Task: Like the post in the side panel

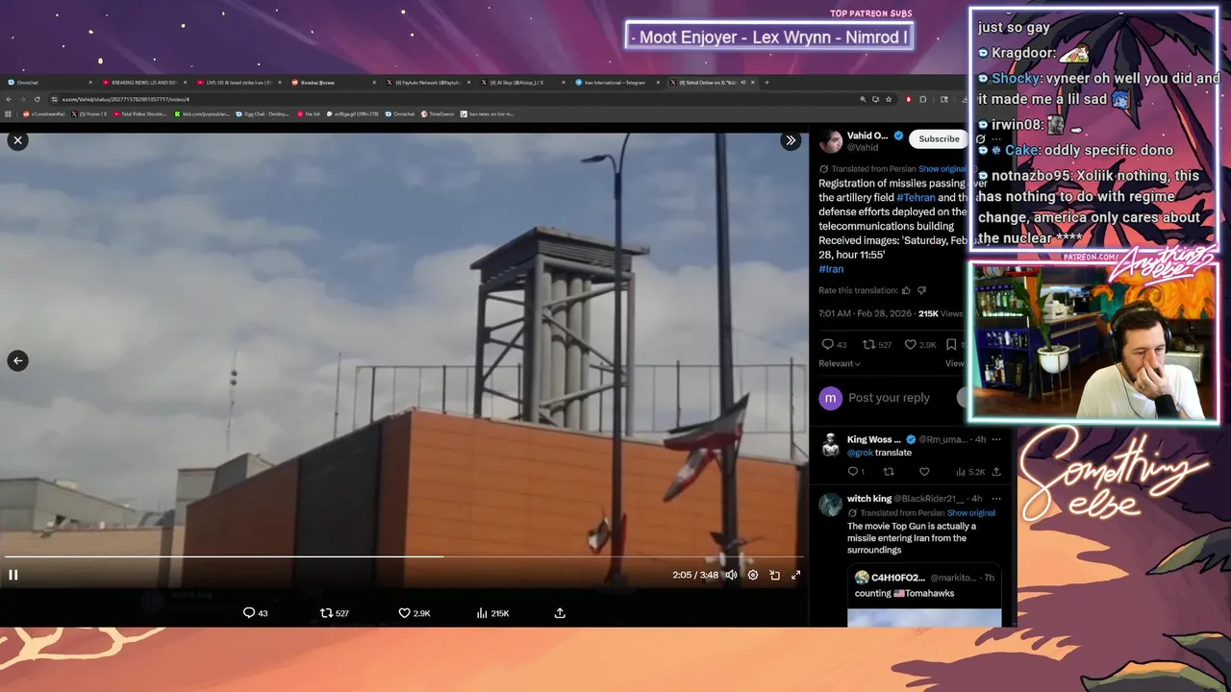Action: click(x=910, y=344)
